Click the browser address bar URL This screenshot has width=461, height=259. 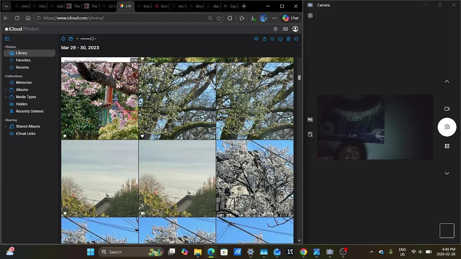[x=73, y=18]
